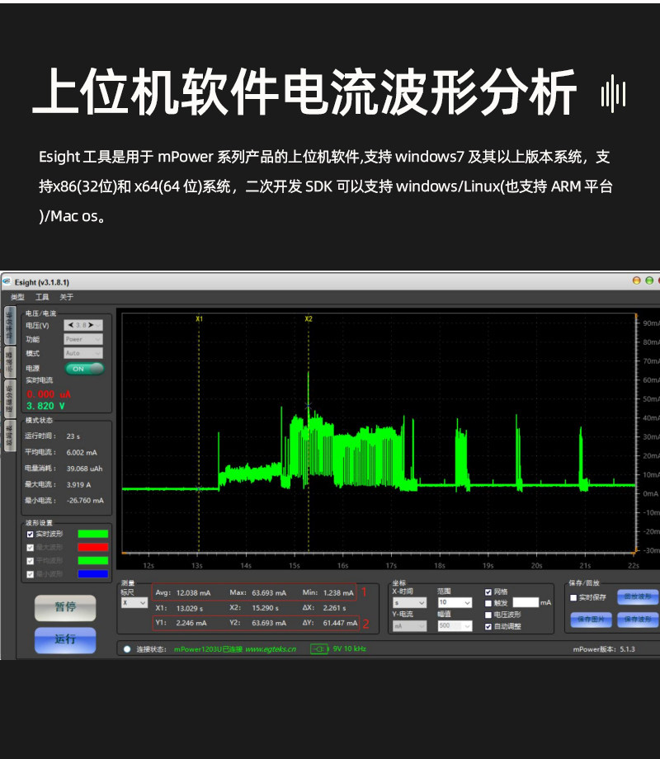660x759 pixels.
Task: Click the Y1 2.246 mA value
Action: 191,623
